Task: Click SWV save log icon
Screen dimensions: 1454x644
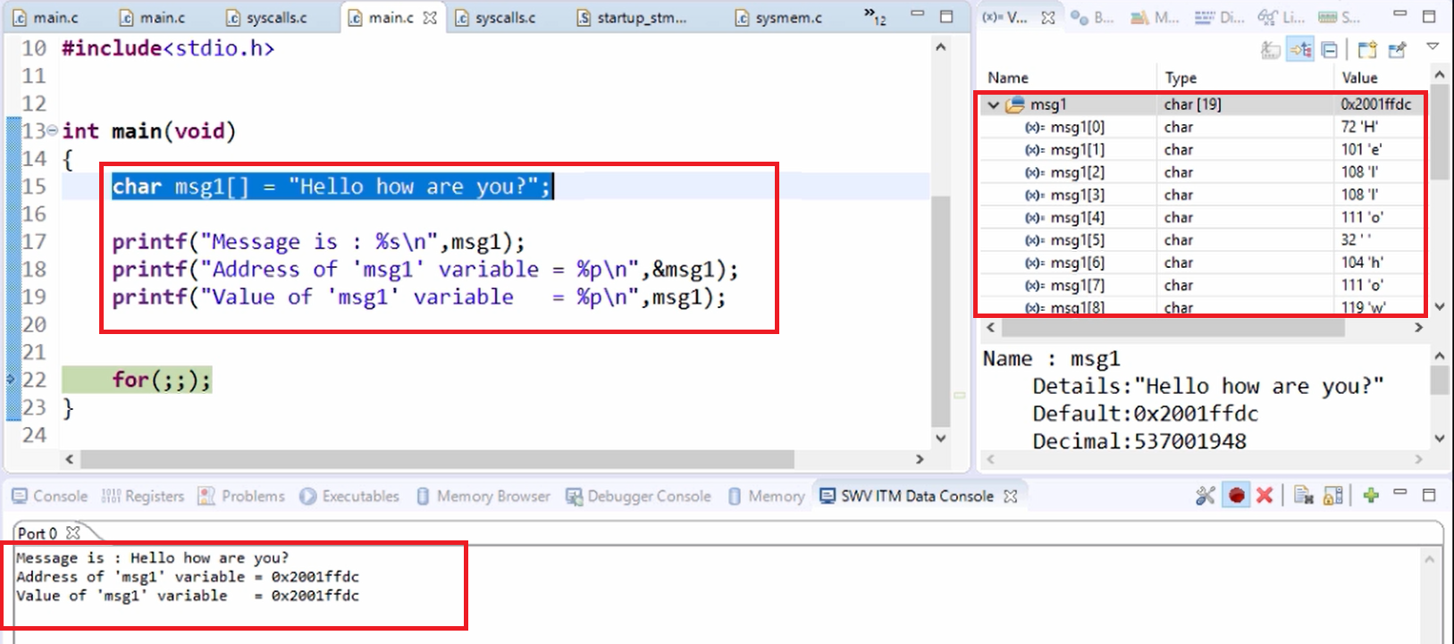Action: [1303, 495]
